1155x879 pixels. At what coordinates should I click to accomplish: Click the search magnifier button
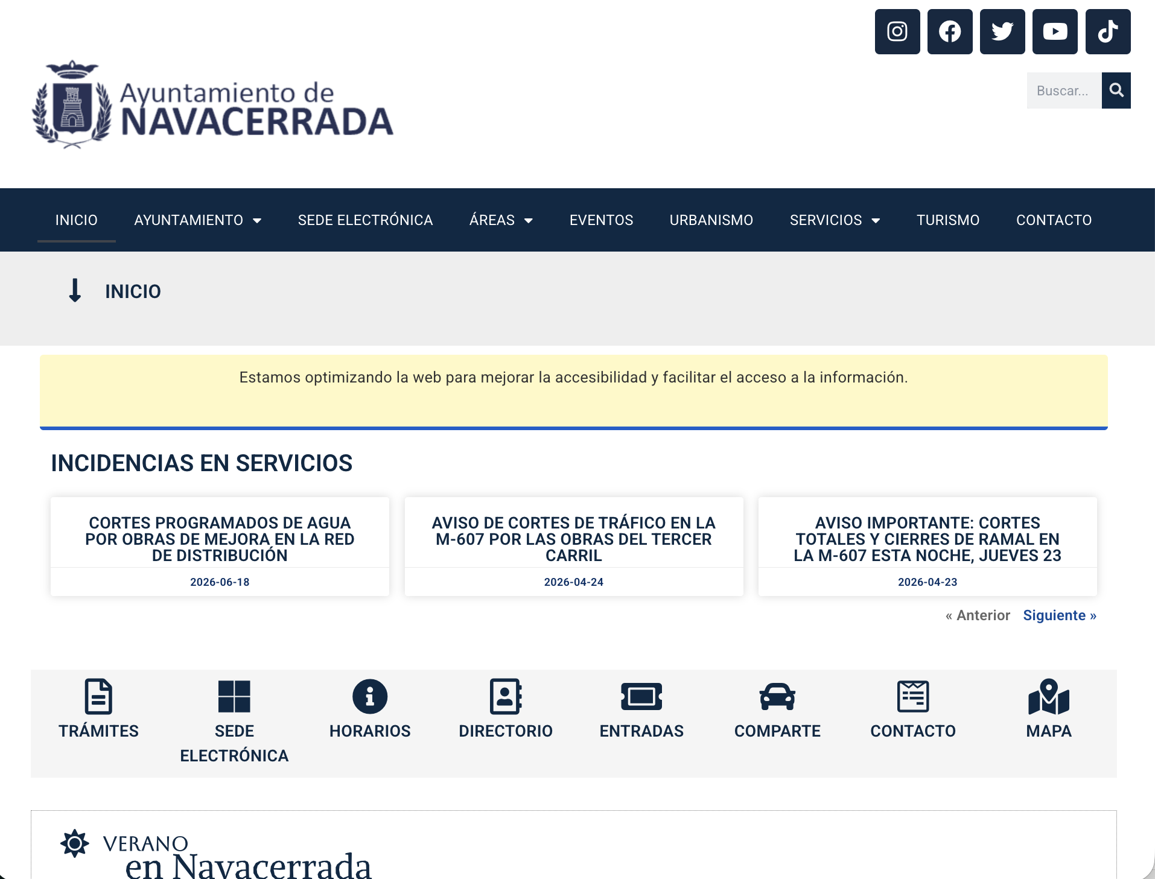tap(1116, 90)
